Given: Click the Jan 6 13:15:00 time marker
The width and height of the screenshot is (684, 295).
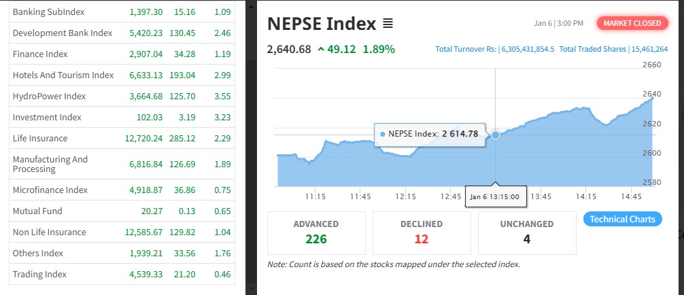Looking at the screenshot, I should (x=495, y=198).
